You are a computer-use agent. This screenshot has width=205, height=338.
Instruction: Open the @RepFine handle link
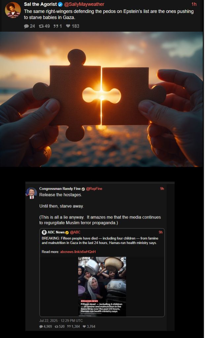[94, 188]
